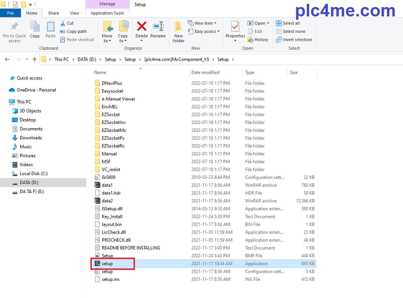403x298 pixels.
Task: Click the Up directory arrow
Action: click(35, 60)
